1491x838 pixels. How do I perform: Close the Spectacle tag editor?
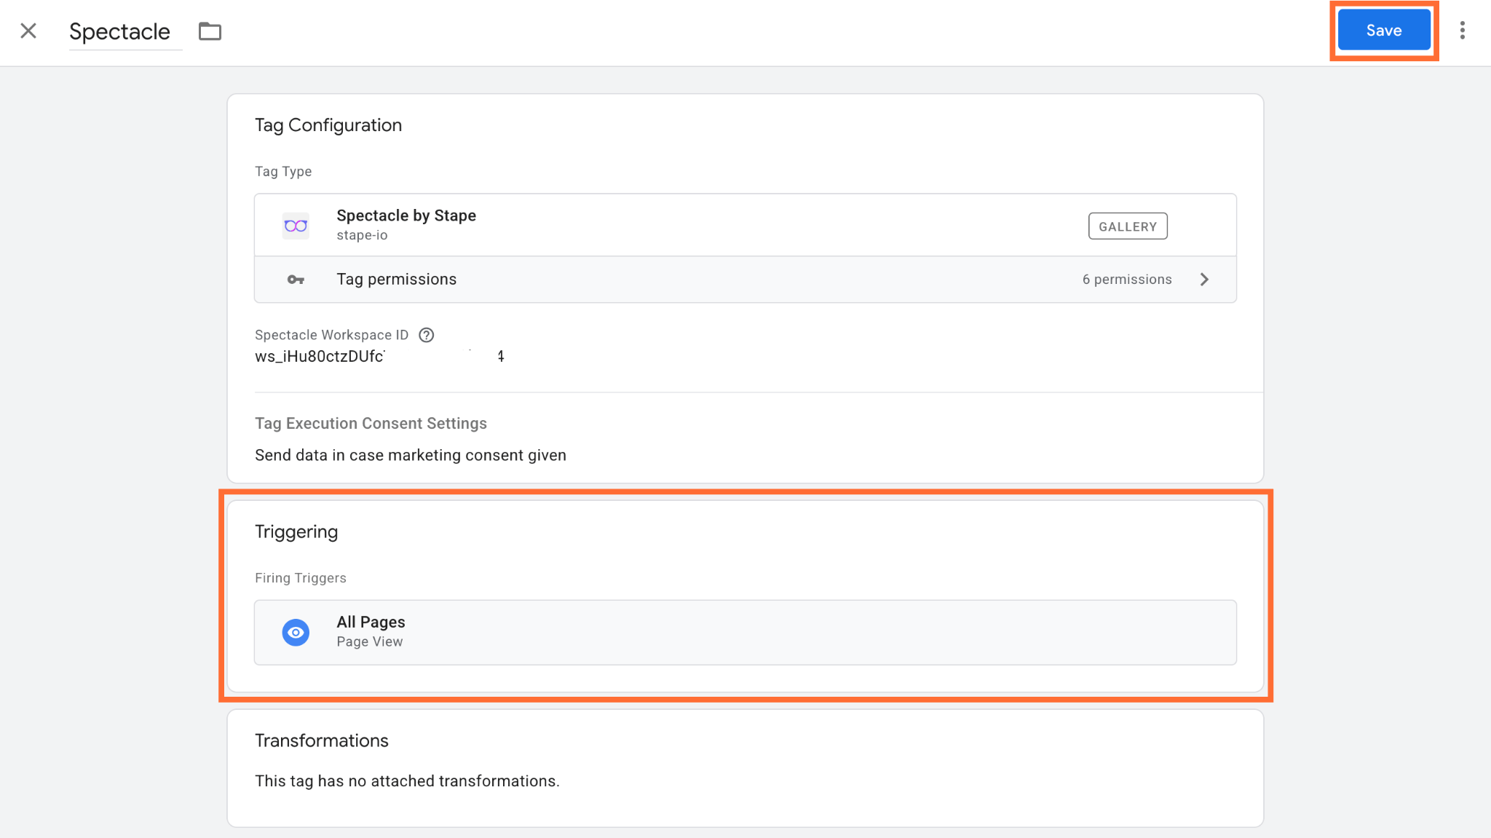point(28,31)
